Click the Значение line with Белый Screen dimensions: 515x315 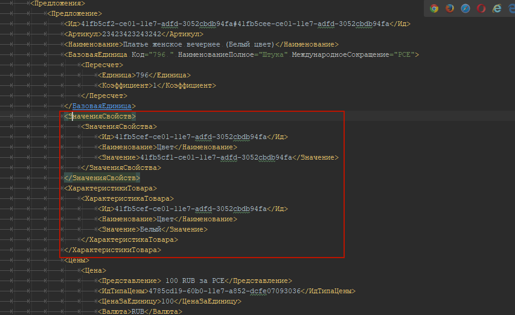[153, 229]
